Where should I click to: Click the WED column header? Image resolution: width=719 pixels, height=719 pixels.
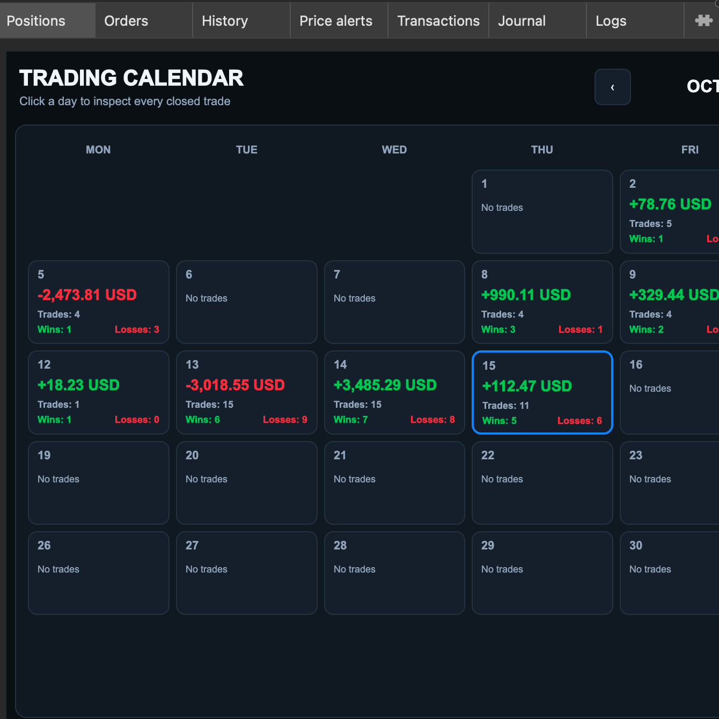click(x=394, y=150)
